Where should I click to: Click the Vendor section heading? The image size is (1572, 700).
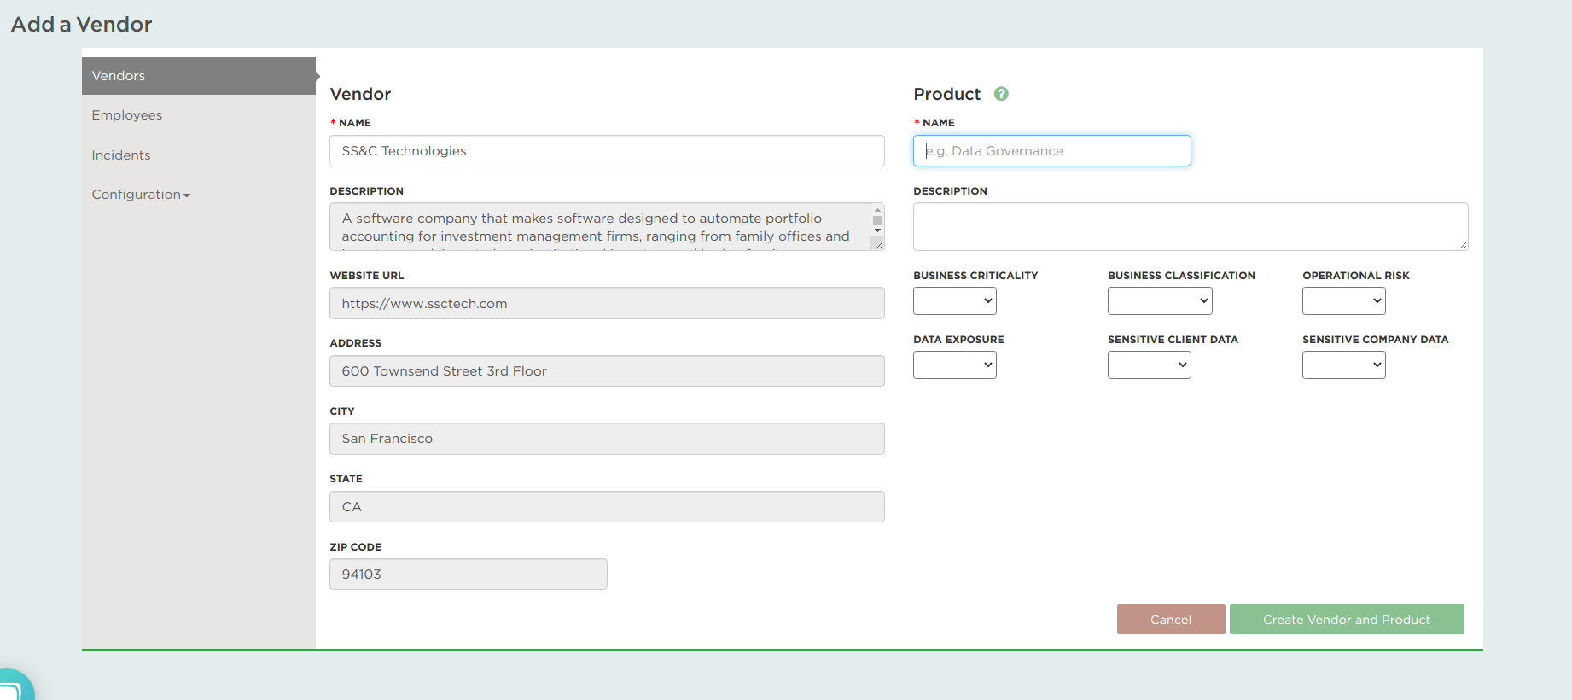coord(360,94)
